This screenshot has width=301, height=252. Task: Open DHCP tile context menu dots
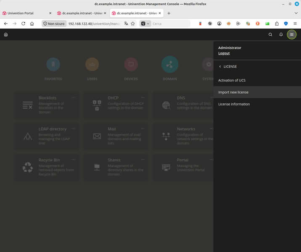click(x=143, y=97)
